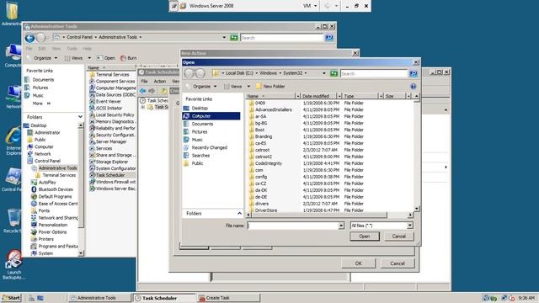Click search magnifier in Administrative Tools window

329,37
